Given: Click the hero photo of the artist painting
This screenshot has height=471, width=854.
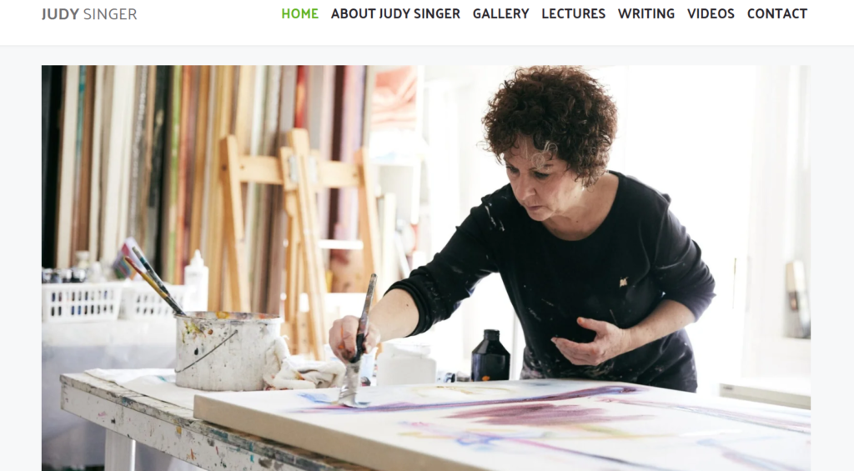Looking at the screenshot, I should [x=426, y=268].
